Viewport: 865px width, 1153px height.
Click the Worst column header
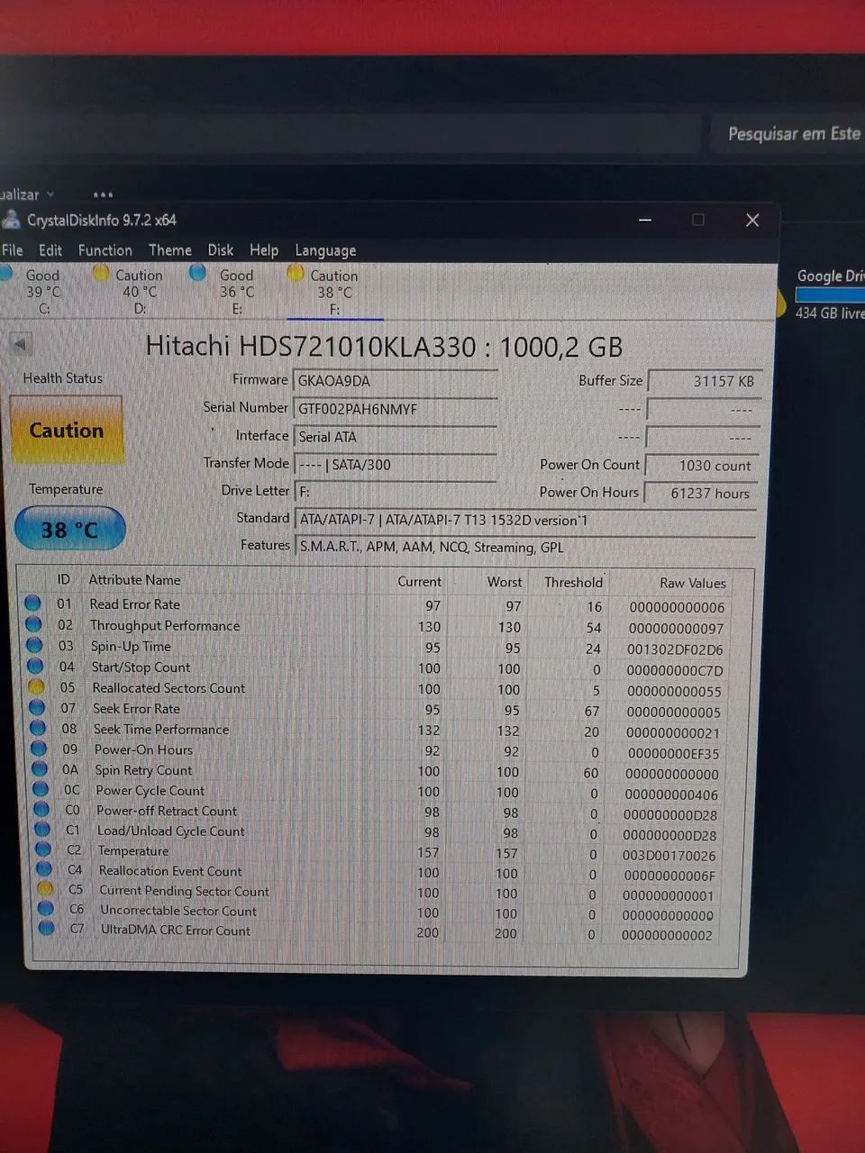pyautogui.click(x=505, y=582)
